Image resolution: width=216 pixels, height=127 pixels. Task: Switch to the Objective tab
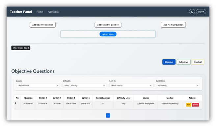click(169, 62)
